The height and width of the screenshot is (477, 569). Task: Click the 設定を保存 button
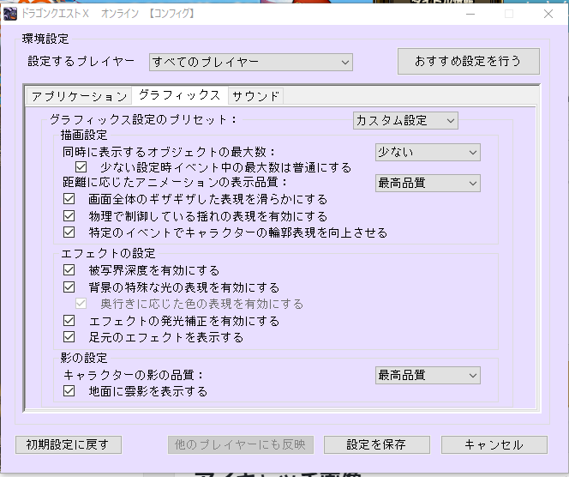tap(376, 444)
